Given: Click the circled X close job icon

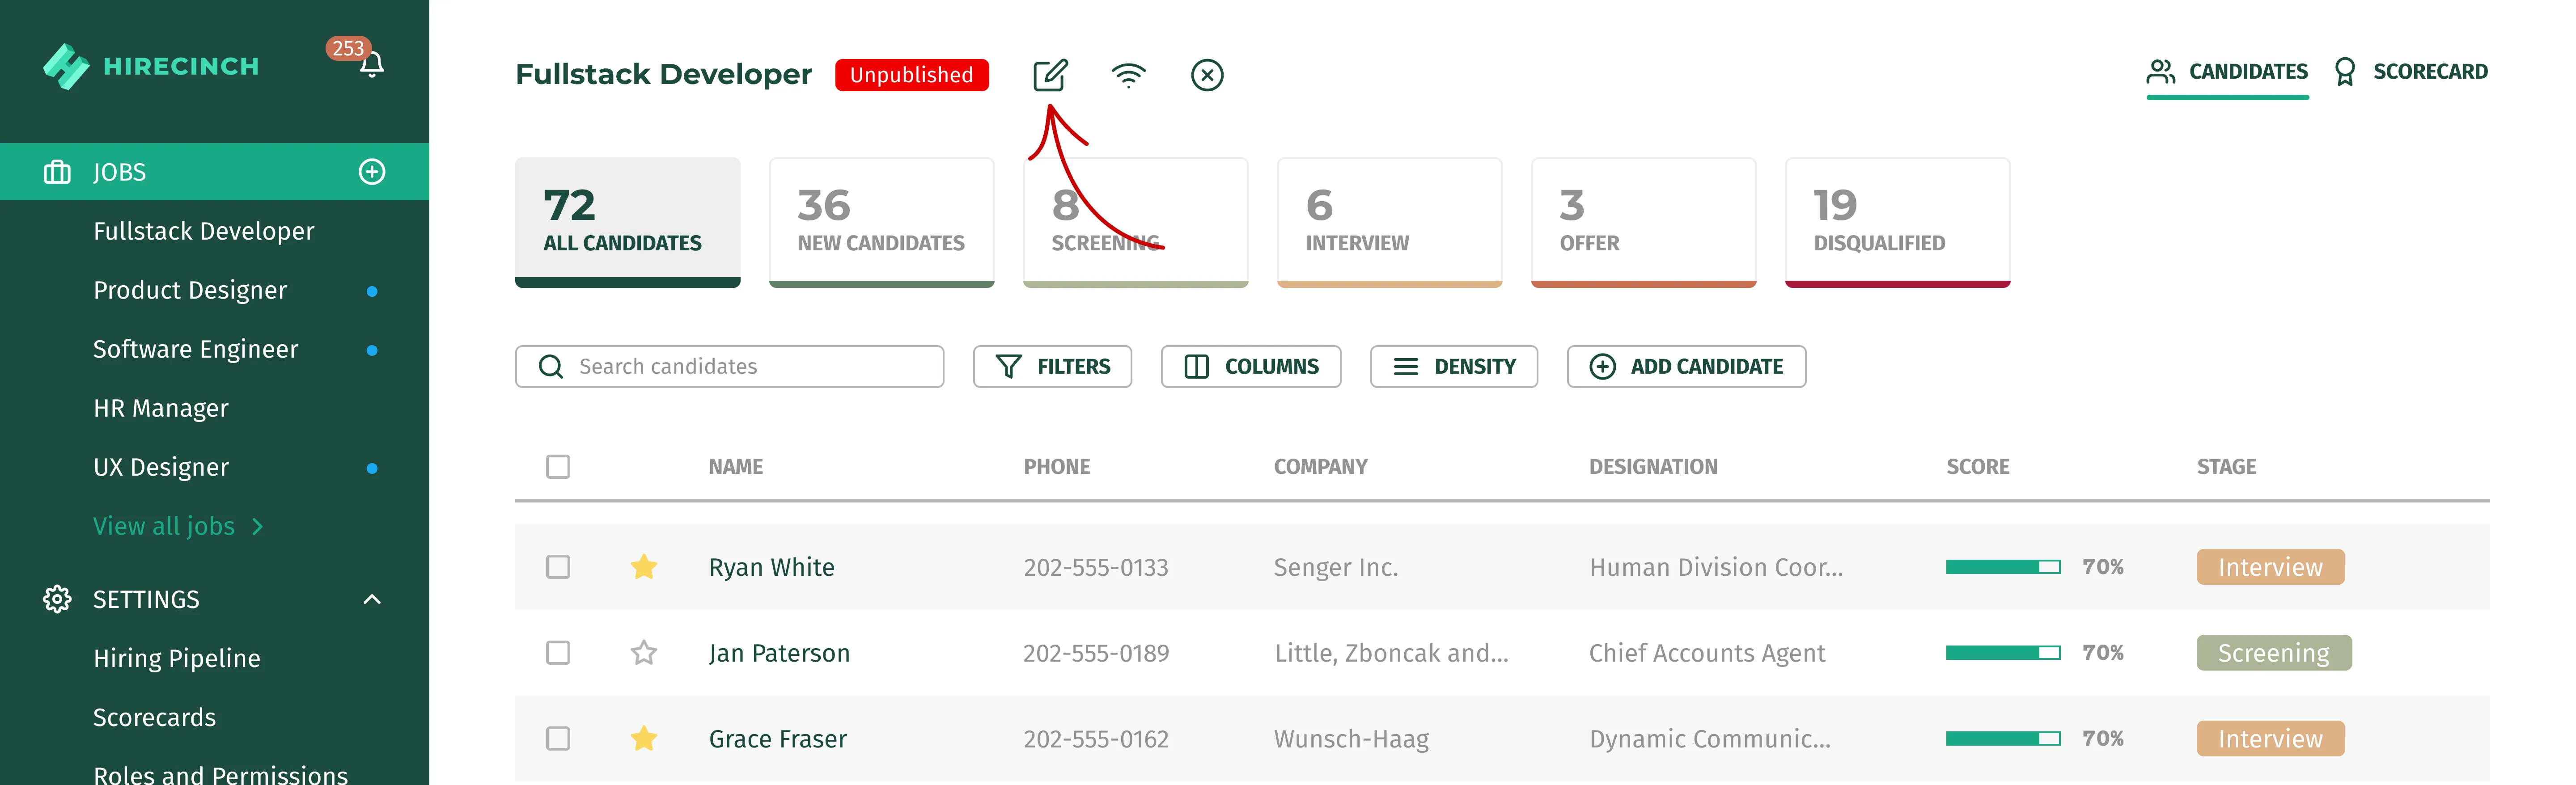Looking at the screenshot, I should [x=1207, y=75].
